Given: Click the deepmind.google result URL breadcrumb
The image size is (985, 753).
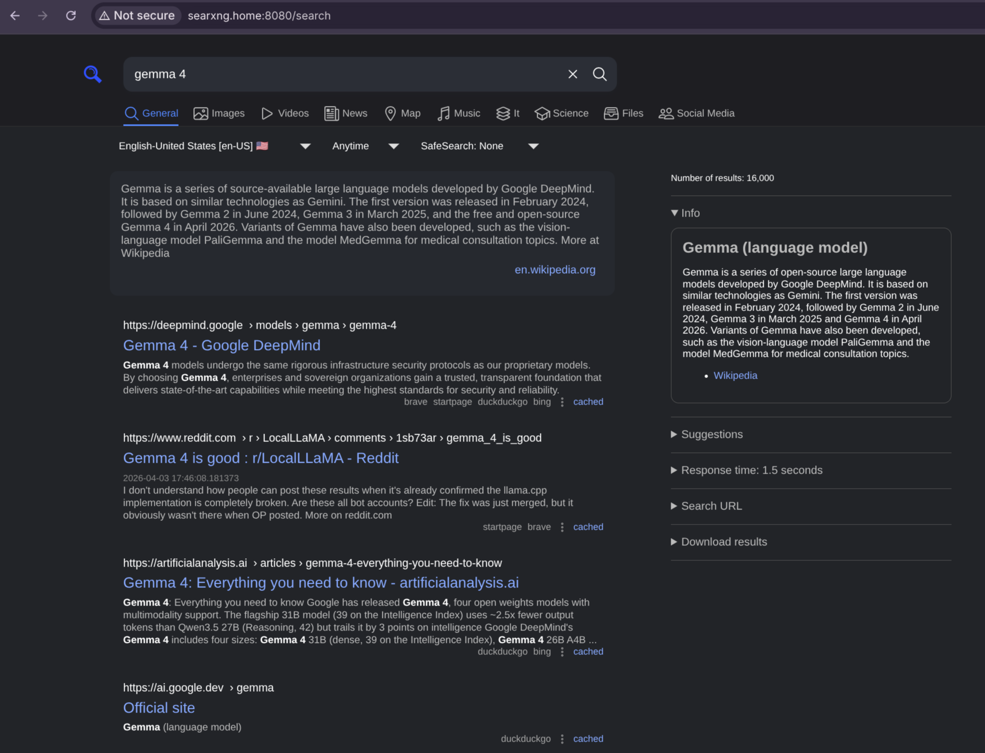Looking at the screenshot, I should click(x=260, y=325).
